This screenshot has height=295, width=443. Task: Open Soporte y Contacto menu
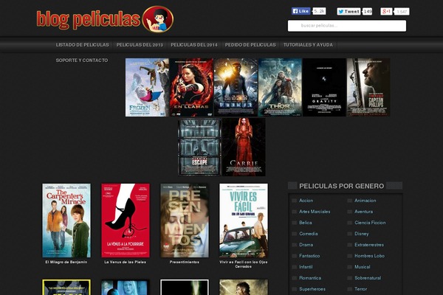coord(82,60)
